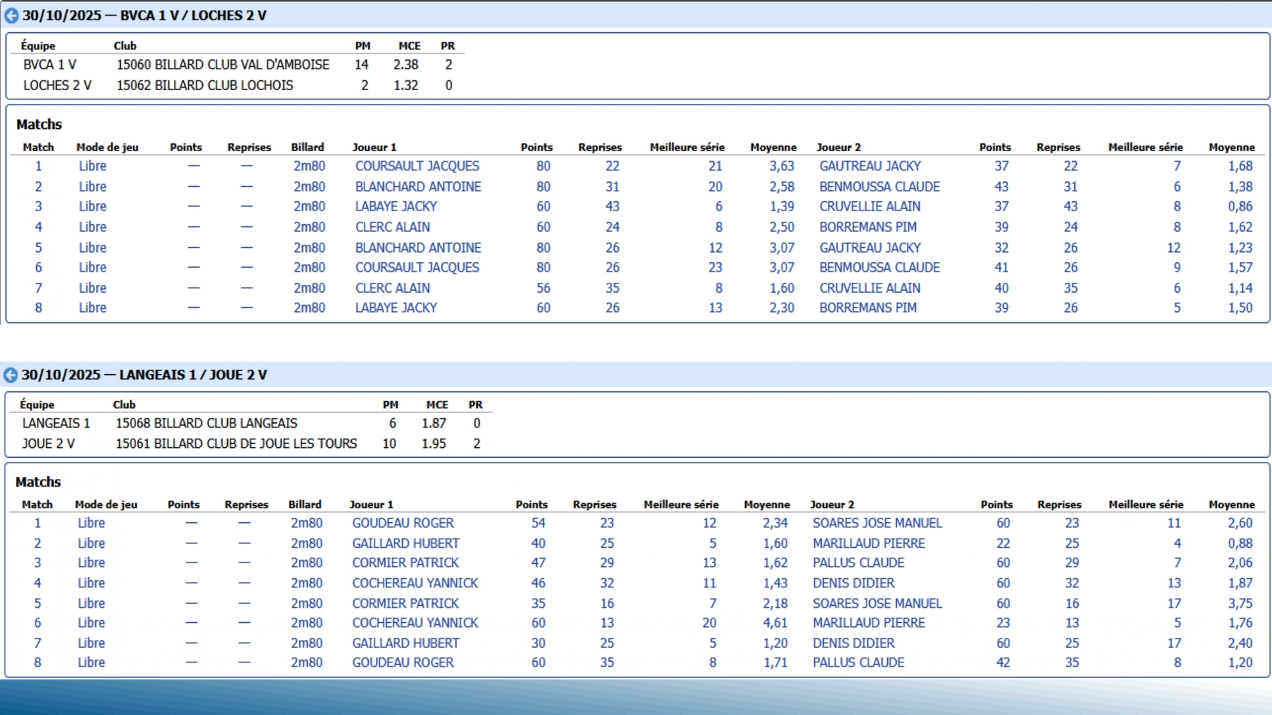Click back arrow beside LANGEAIS 1 / JOUE 2 V
Screen dimensions: 1272x715
11,375
